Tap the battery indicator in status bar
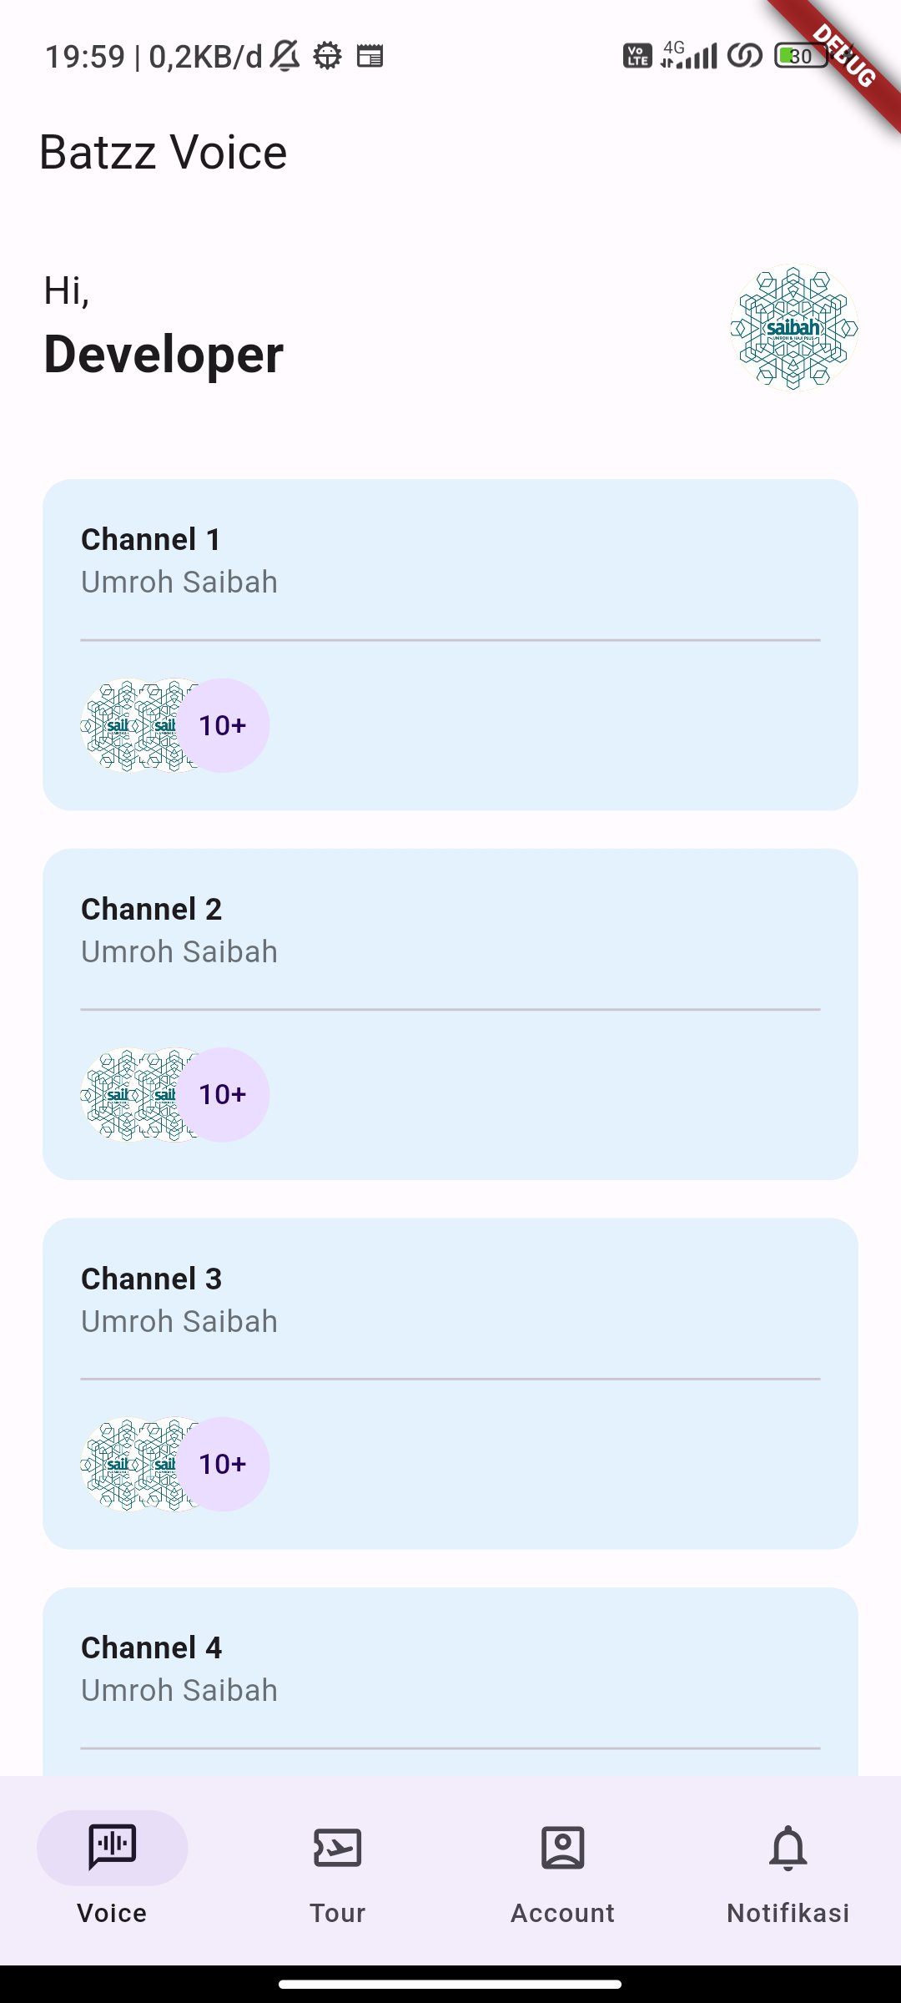 [x=800, y=56]
